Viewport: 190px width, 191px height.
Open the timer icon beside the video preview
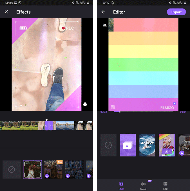point(85,104)
